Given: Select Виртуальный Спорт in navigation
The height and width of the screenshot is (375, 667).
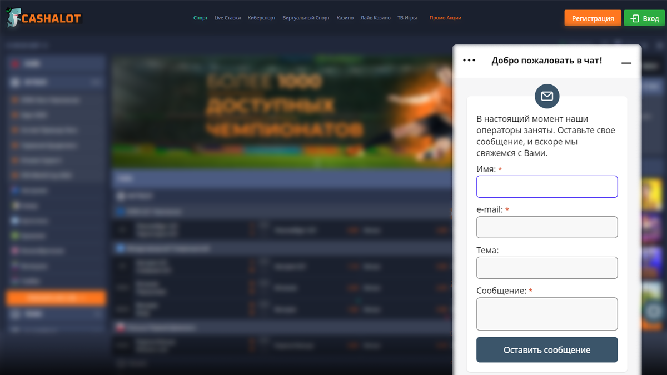Looking at the screenshot, I should [306, 18].
